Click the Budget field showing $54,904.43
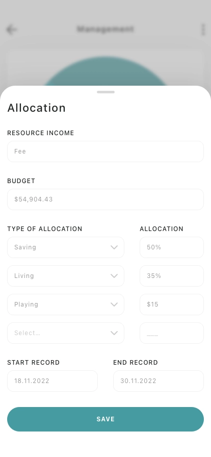This screenshot has width=211, height=457. [x=106, y=199]
